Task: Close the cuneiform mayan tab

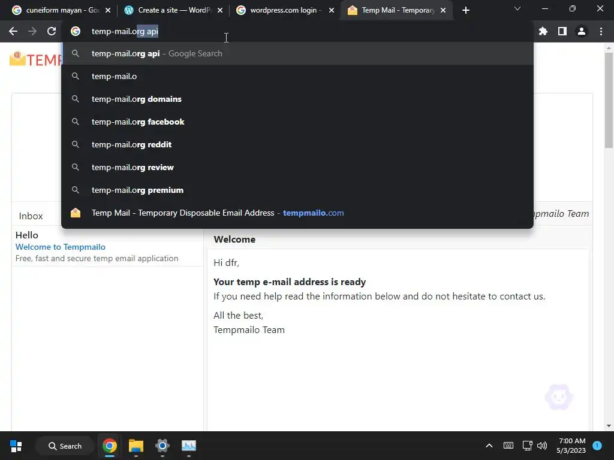Action: coord(108,10)
